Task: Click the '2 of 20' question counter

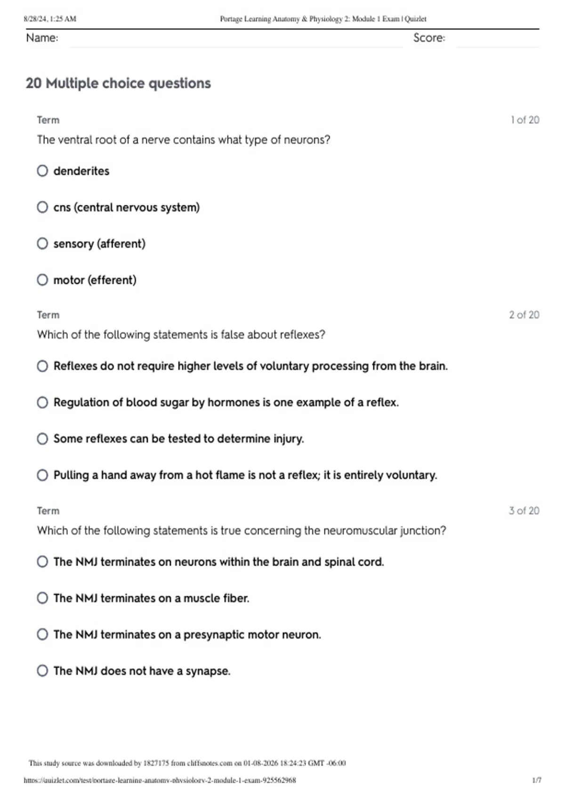Action: click(524, 315)
